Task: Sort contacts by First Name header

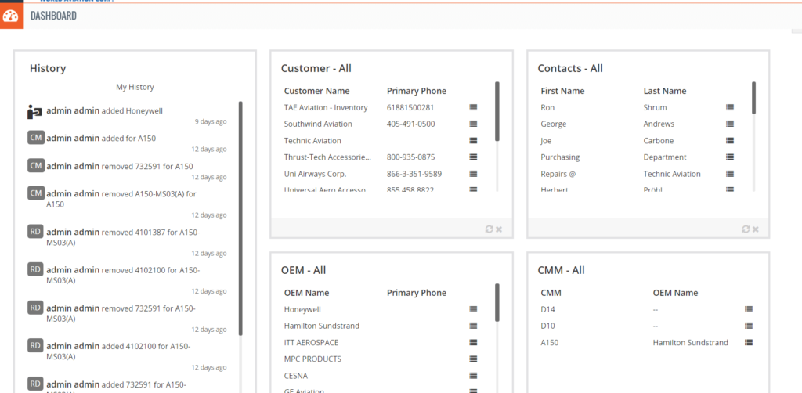Action: (562, 91)
